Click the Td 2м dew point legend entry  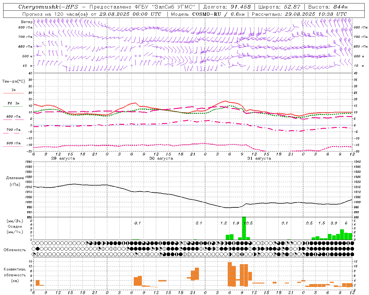[x=14, y=103]
